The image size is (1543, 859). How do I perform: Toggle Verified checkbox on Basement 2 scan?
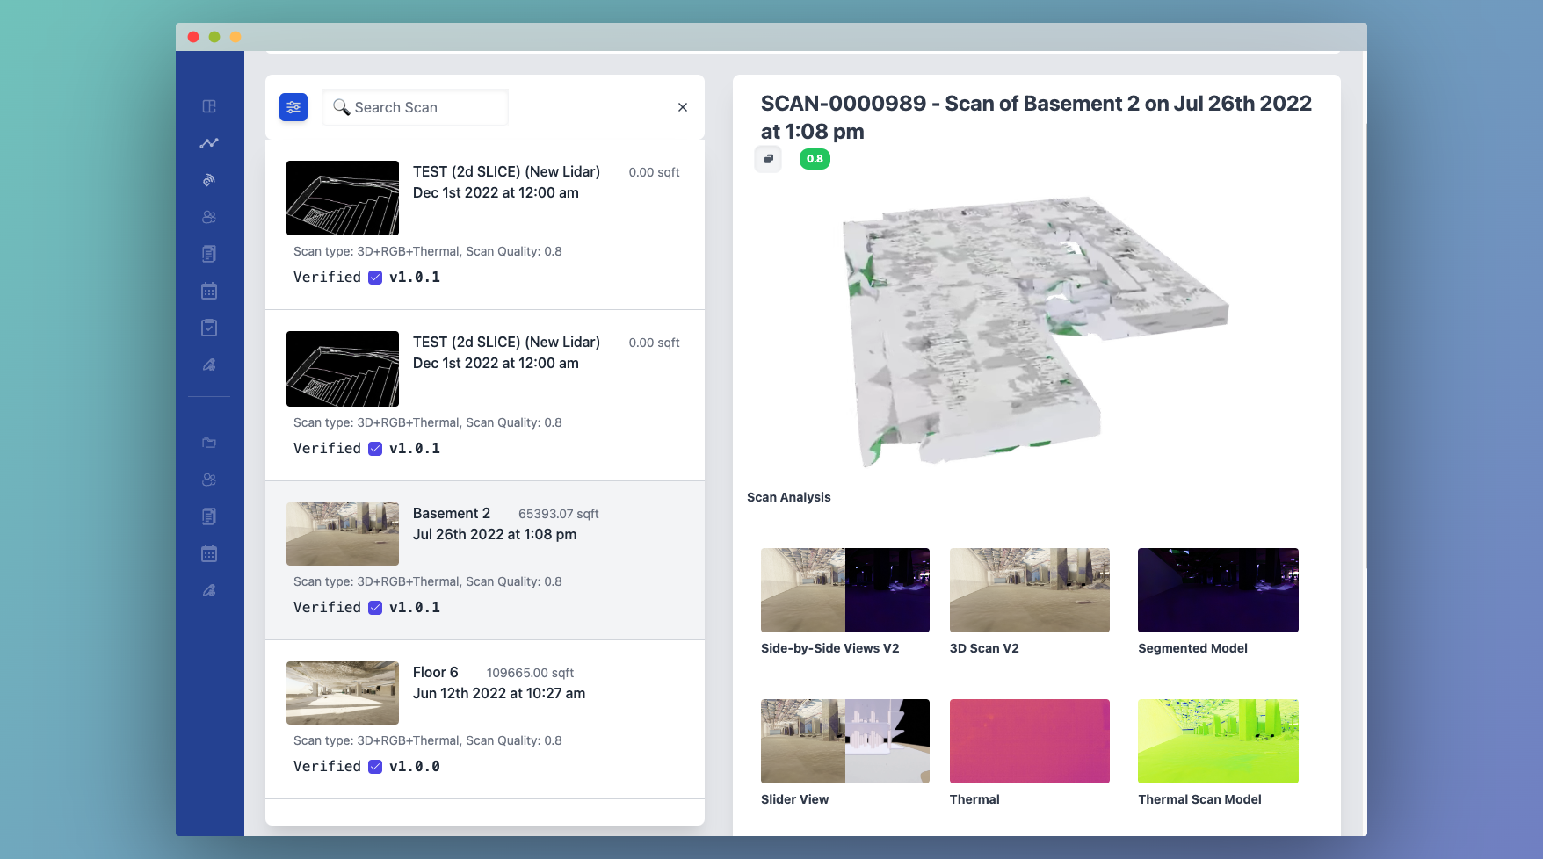click(375, 608)
